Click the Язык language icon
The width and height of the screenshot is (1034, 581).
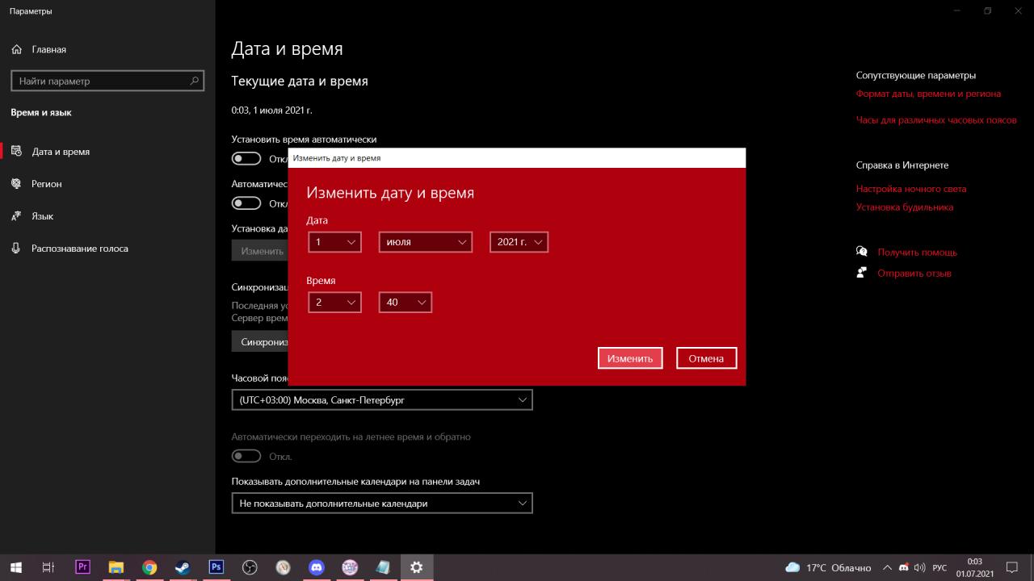point(16,216)
